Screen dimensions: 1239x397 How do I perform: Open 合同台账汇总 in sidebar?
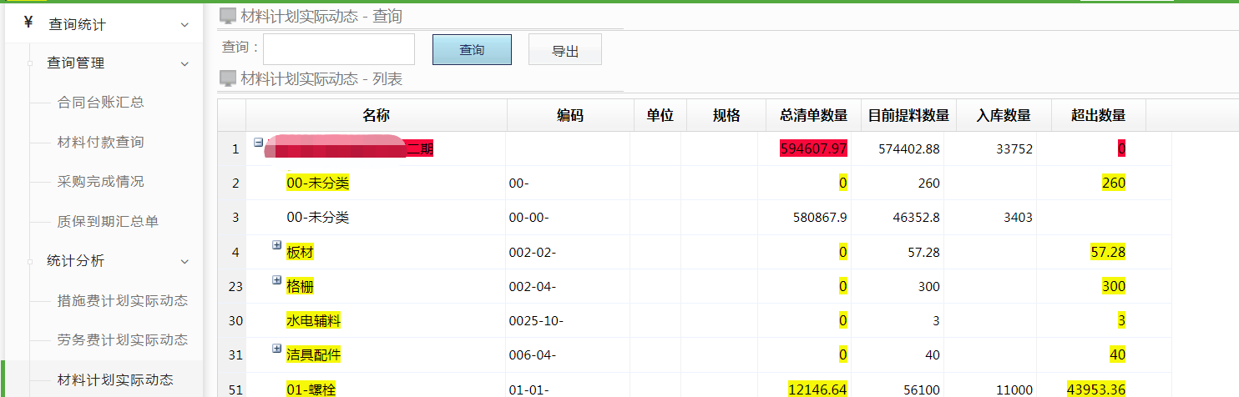pyautogui.click(x=100, y=103)
